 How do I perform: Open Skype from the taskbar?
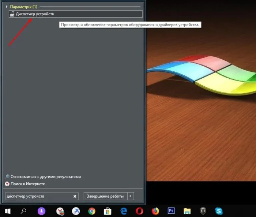click(219, 211)
